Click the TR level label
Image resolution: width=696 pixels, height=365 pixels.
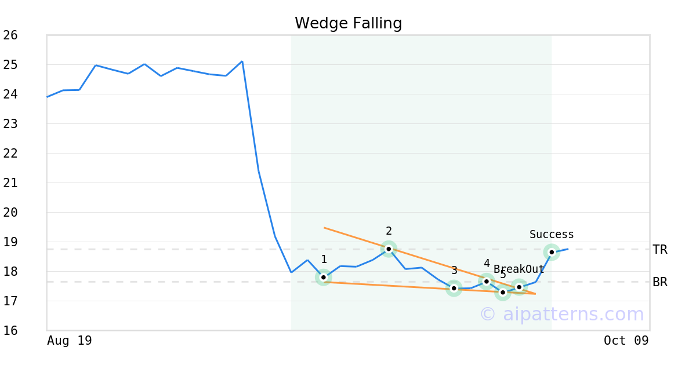(x=659, y=250)
